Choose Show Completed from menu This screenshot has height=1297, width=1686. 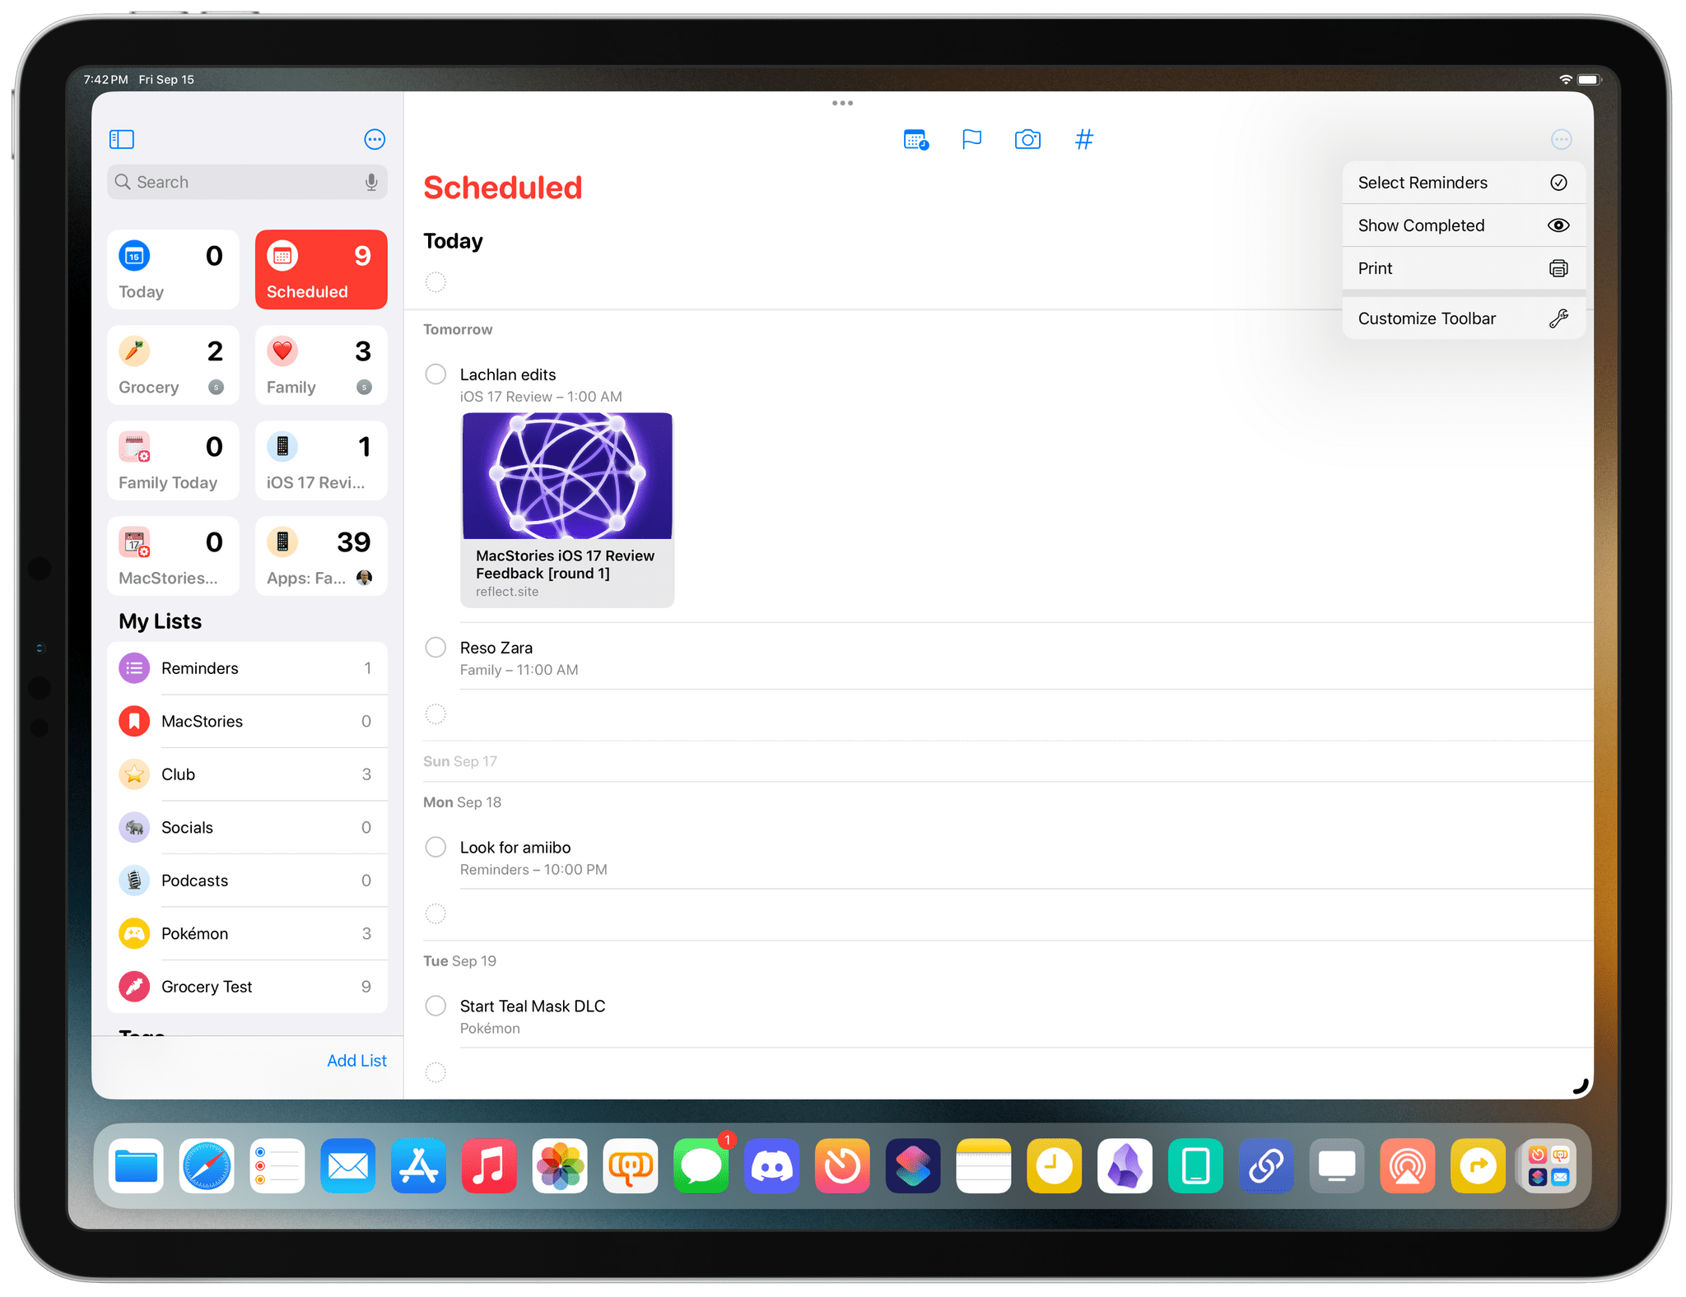click(x=1463, y=225)
